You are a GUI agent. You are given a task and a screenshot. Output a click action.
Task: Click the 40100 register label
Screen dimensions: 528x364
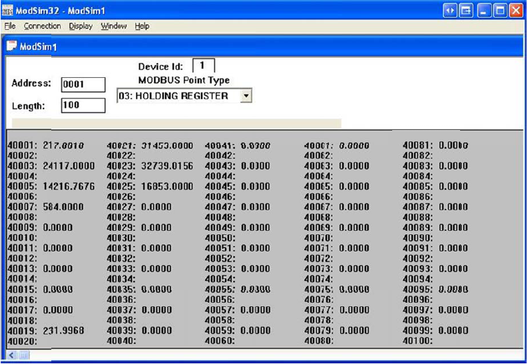tap(418, 341)
